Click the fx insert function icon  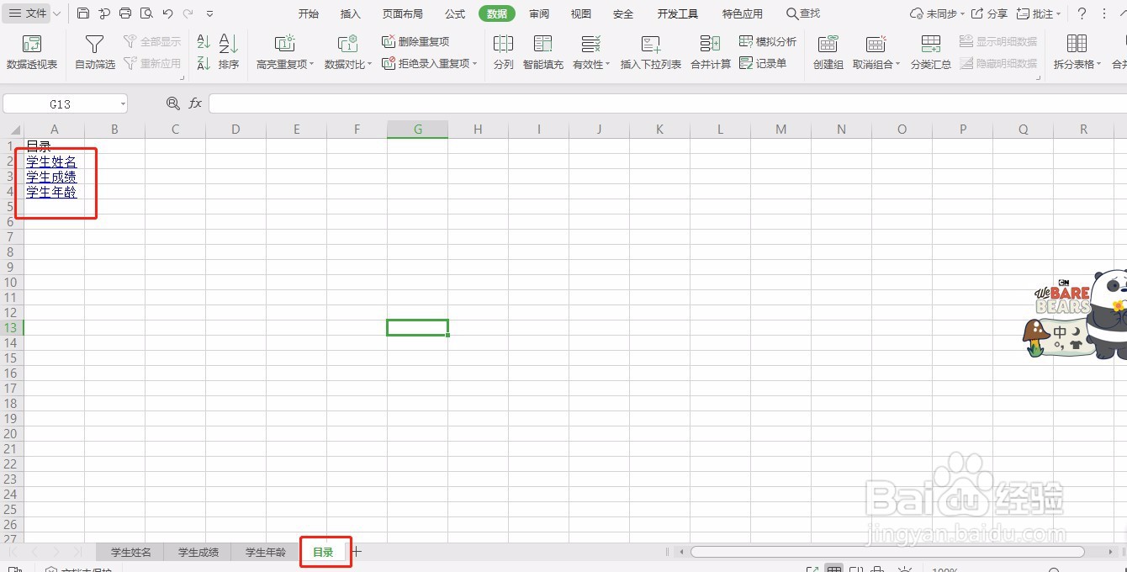coord(195,103)
